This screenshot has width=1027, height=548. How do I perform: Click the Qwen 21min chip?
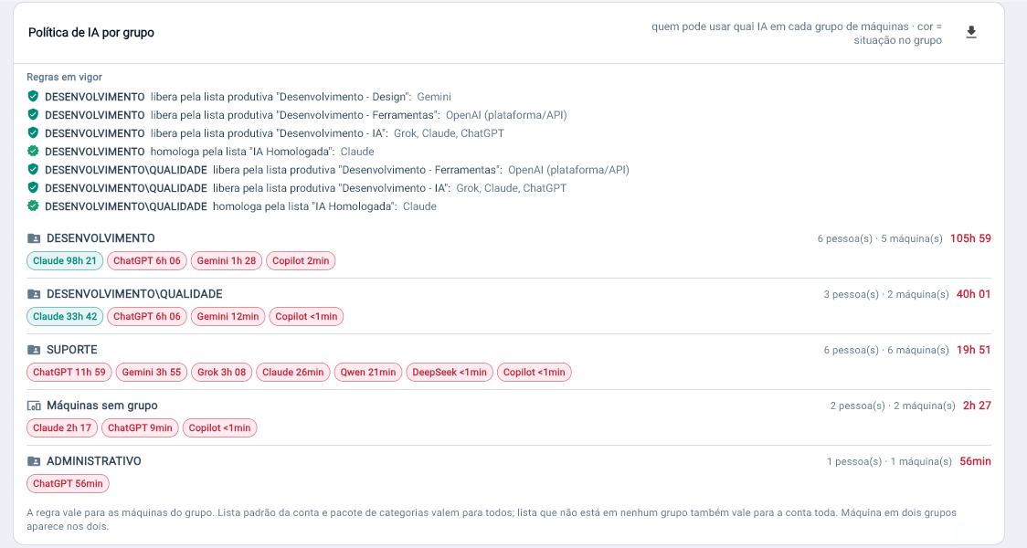[x=368, y=372]
